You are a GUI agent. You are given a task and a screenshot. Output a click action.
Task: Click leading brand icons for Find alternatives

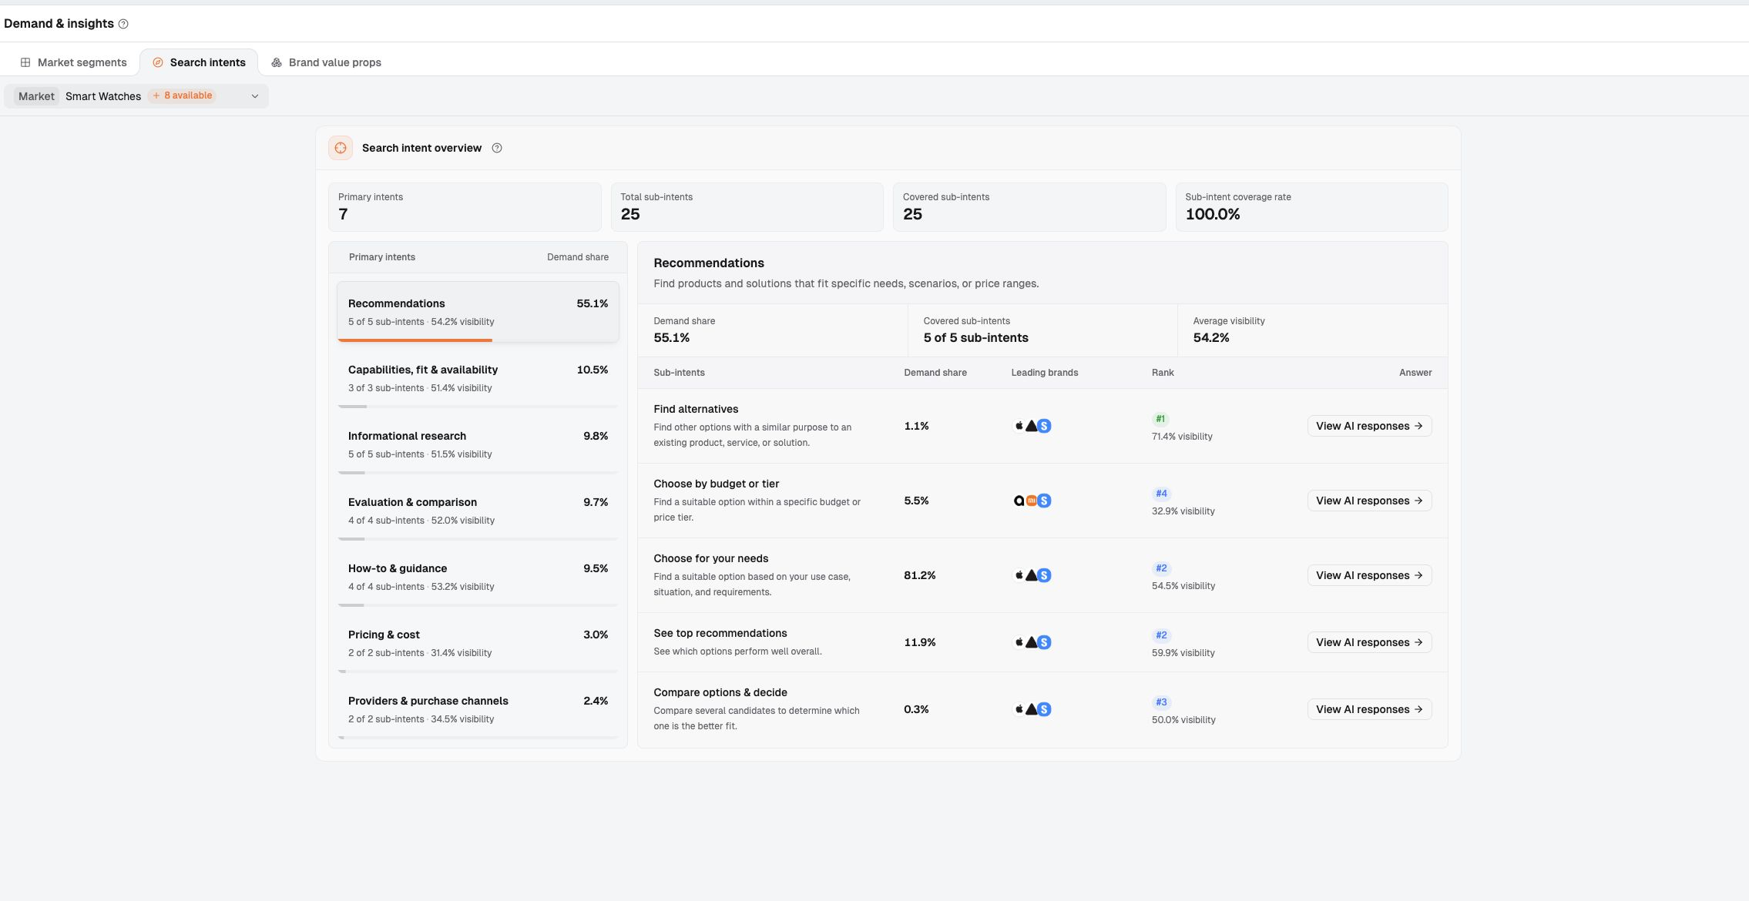1032,426
